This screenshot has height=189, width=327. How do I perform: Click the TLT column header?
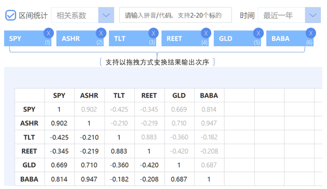pos(119,96)
